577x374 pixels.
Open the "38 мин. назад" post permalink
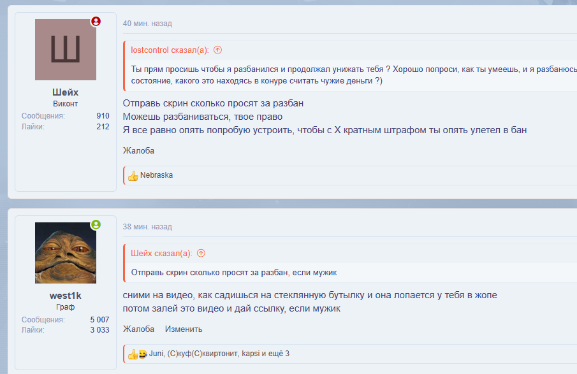pyautogui.click(x=147, y=227)
